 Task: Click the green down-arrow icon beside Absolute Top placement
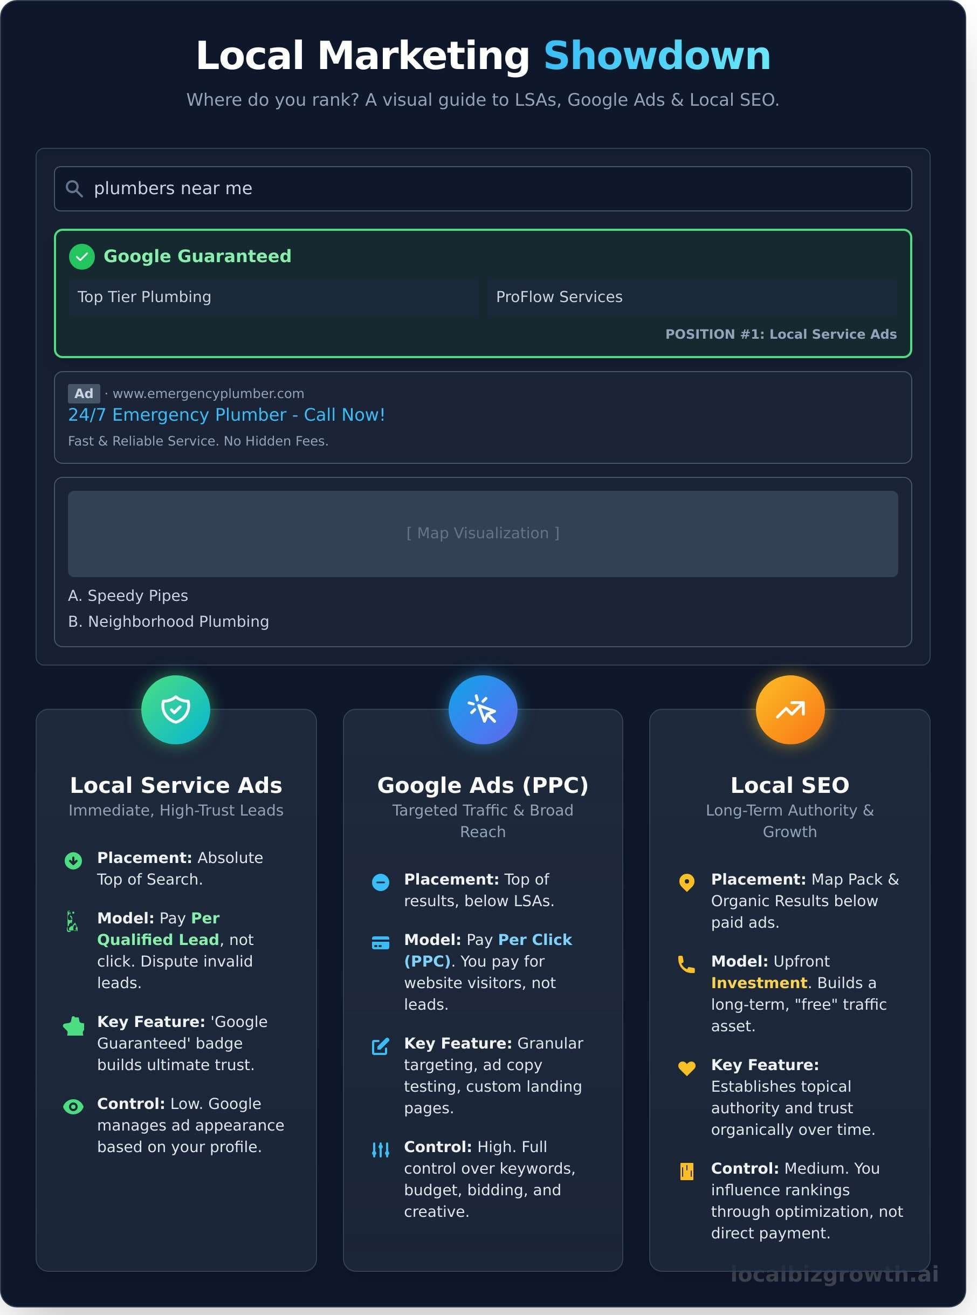[73, 860]
